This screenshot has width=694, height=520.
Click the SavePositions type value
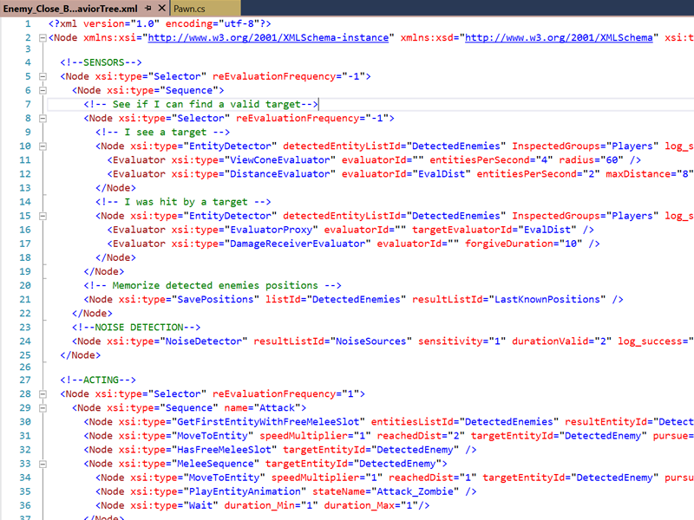coord(215,299)
